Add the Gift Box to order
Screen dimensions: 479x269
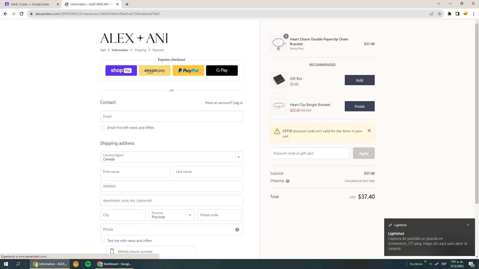(360, 80)
